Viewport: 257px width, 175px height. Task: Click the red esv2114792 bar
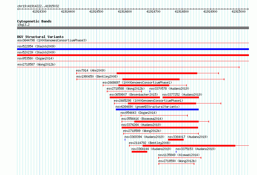click(x=189, y=146)
